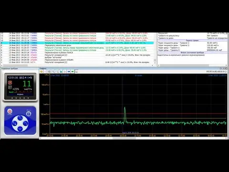Click the 'Флаги состояния прибора' section header
The image size is (229, 172).
coord(192,53)
